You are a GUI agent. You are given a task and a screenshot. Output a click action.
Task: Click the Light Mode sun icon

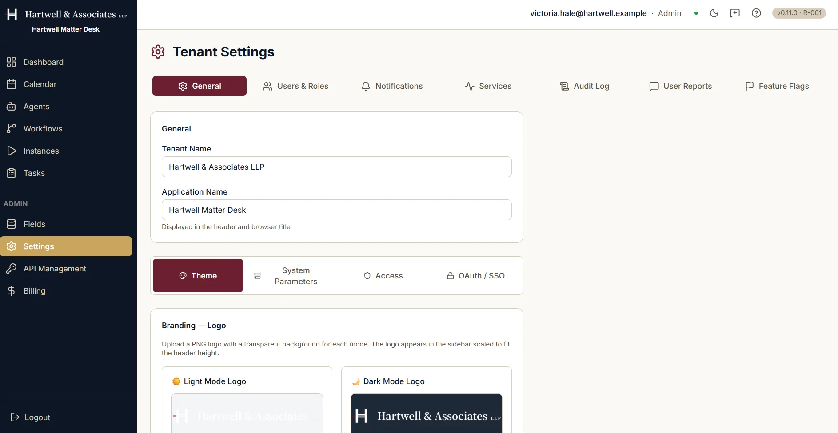point(176,381)
